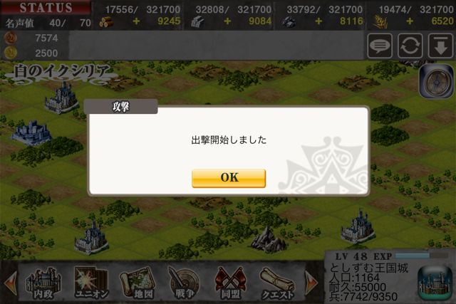Select the ユニオン menu icon
The width and height of the screenshot is (456, 304).
pyautogui.click(x=91, y=283)
